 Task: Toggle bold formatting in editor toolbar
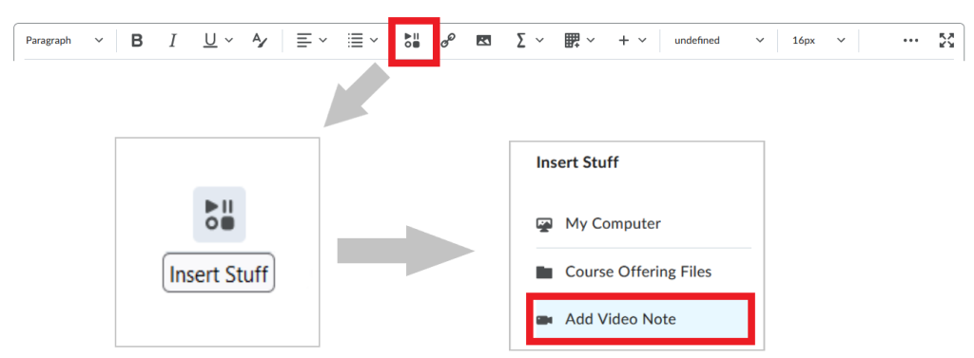pos(137,40)
